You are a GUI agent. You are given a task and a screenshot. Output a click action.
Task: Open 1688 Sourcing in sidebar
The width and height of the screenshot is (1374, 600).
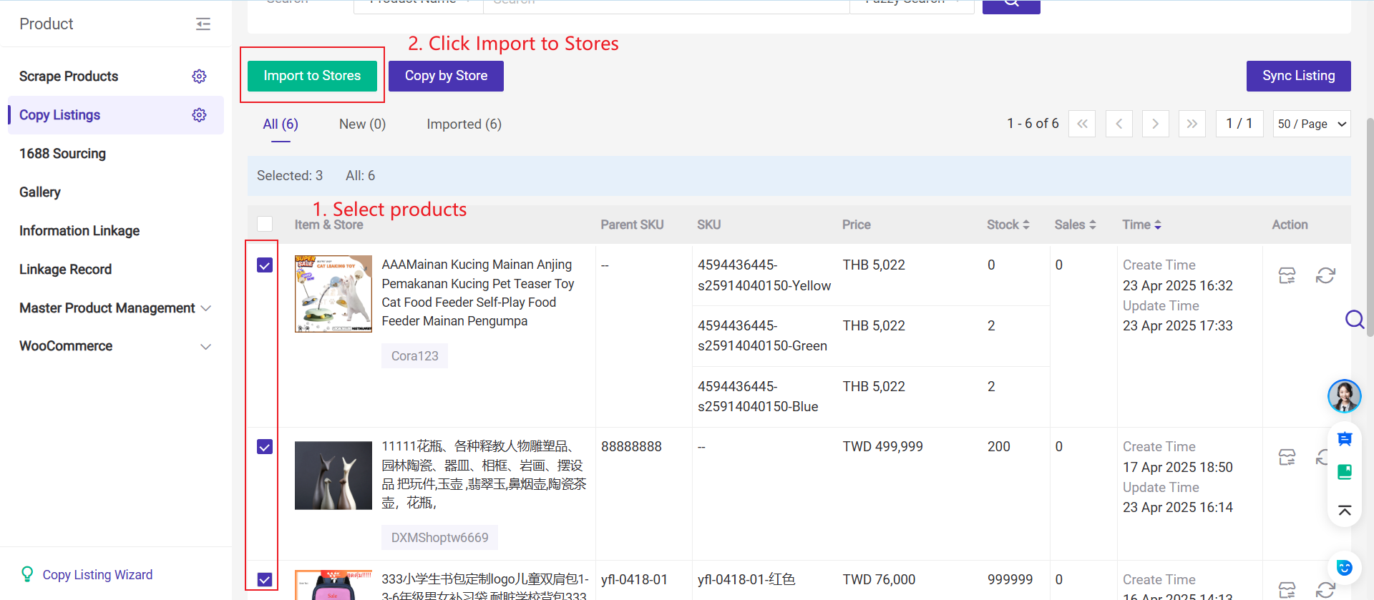62,154
